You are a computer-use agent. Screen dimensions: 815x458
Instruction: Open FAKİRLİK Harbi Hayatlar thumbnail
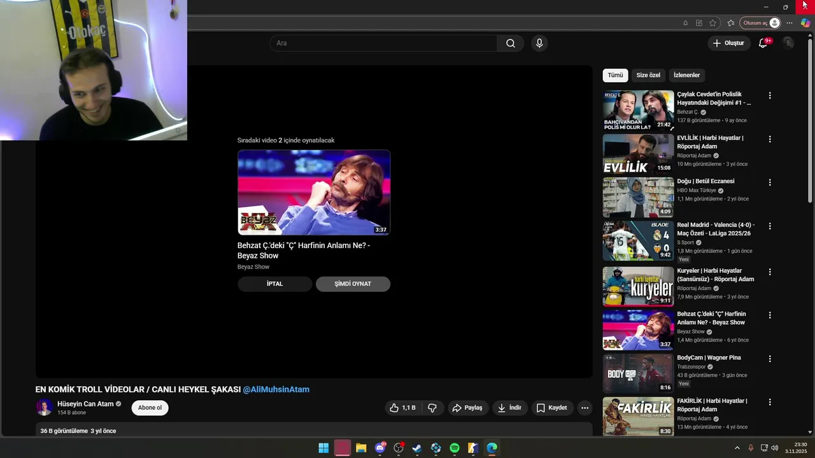click(638, 417)
